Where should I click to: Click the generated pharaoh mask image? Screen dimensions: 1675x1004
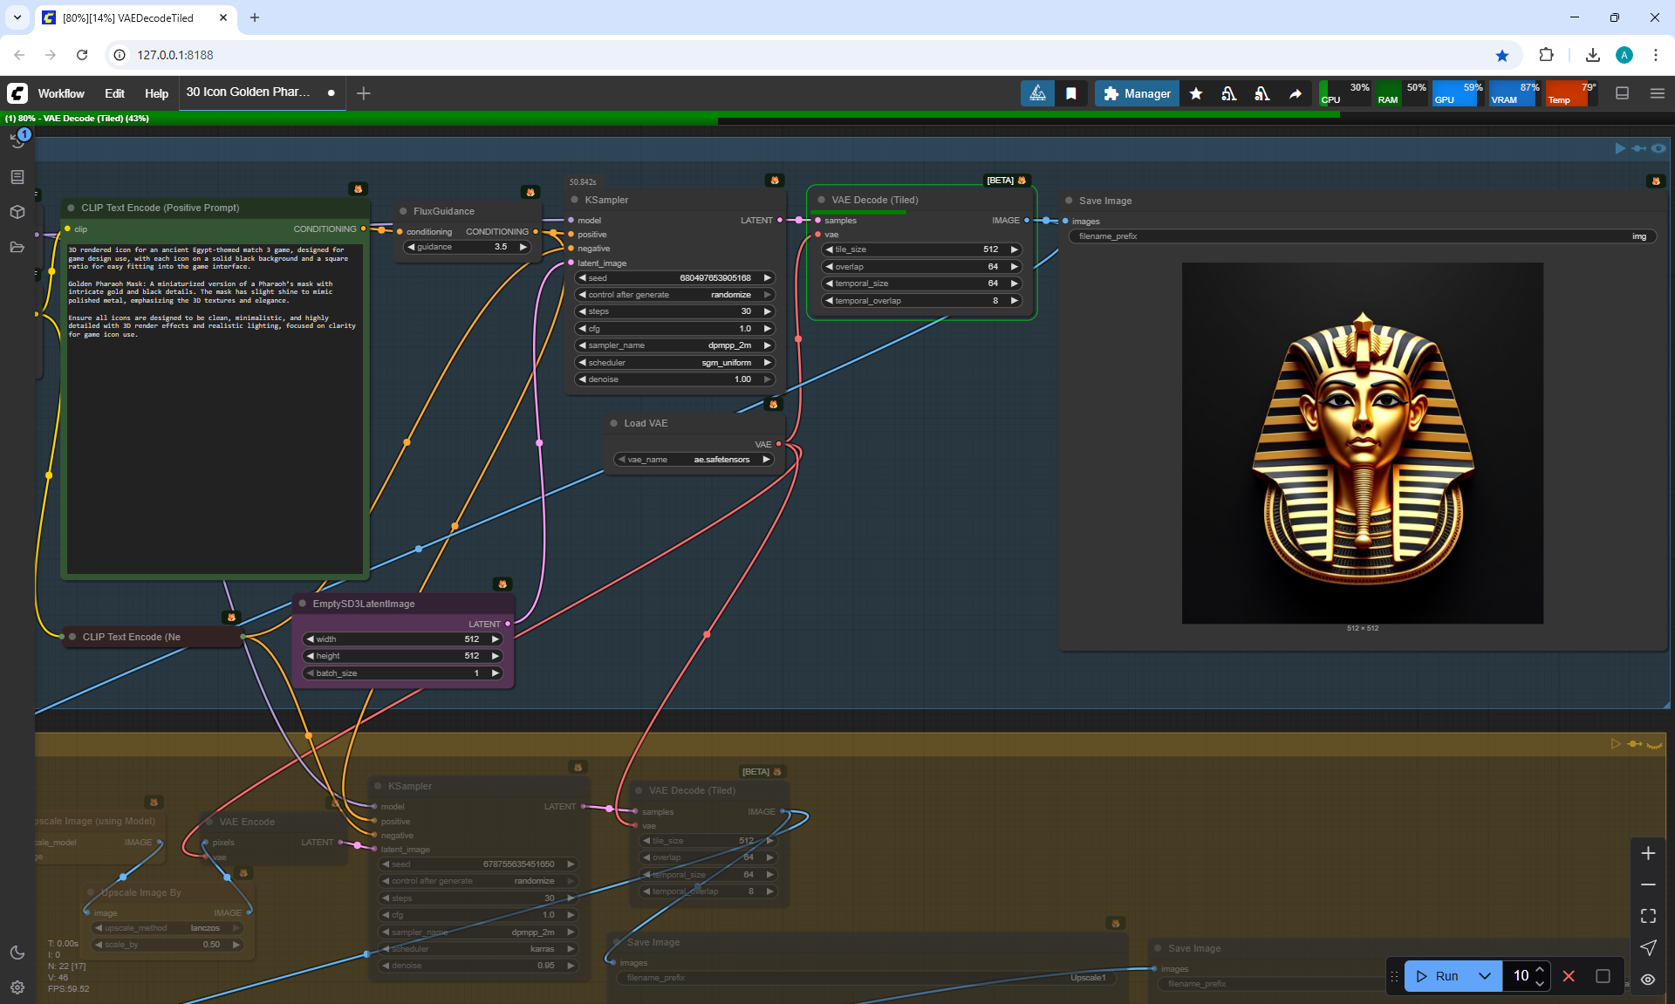click(x=1362, y=443)
